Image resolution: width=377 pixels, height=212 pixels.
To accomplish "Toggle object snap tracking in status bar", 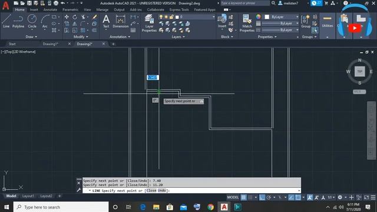I will (x=291, y=197).
